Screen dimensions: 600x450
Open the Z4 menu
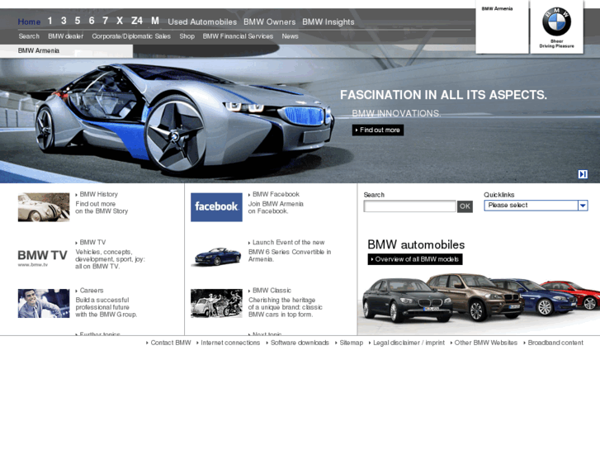137,21
